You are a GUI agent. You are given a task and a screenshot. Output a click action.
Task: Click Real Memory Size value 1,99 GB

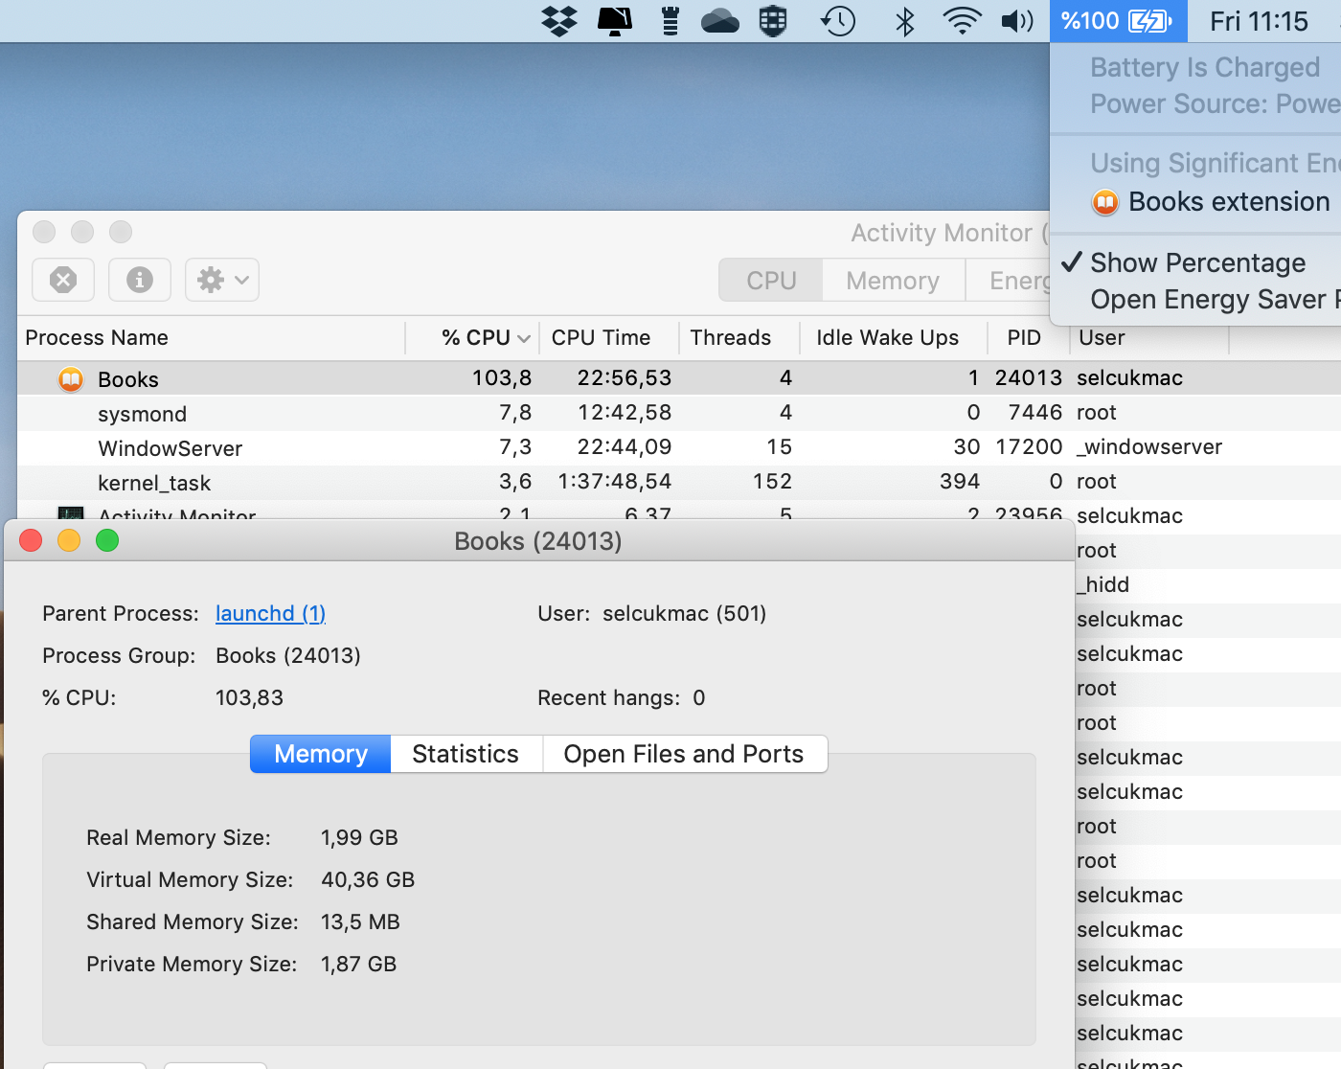tap(359, 837)
